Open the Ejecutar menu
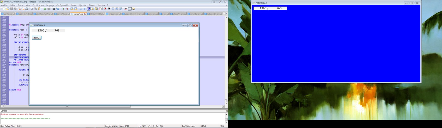The height and width of the screenshot is (128, 442). pos(83,5)
